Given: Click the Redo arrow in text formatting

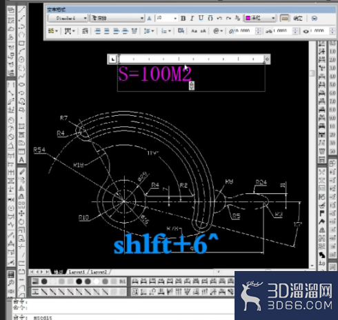Looking at the screenshot, I should pos(228,18).
